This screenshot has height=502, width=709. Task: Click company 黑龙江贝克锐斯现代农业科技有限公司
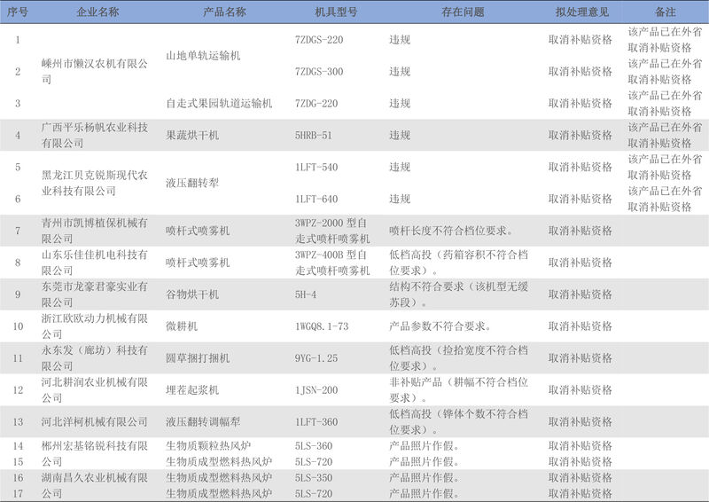(95, 183)
